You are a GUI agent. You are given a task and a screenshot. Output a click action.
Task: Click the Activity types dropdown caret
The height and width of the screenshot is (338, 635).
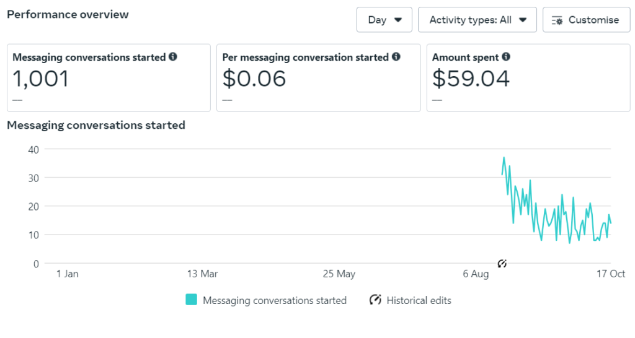523,20
